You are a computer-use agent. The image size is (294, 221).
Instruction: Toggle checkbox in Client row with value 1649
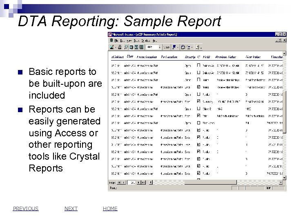[198, 108]
